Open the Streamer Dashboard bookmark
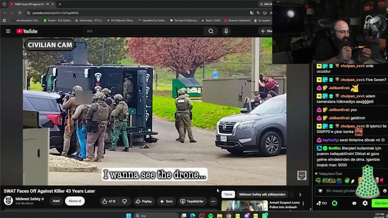 coord(237,21)
